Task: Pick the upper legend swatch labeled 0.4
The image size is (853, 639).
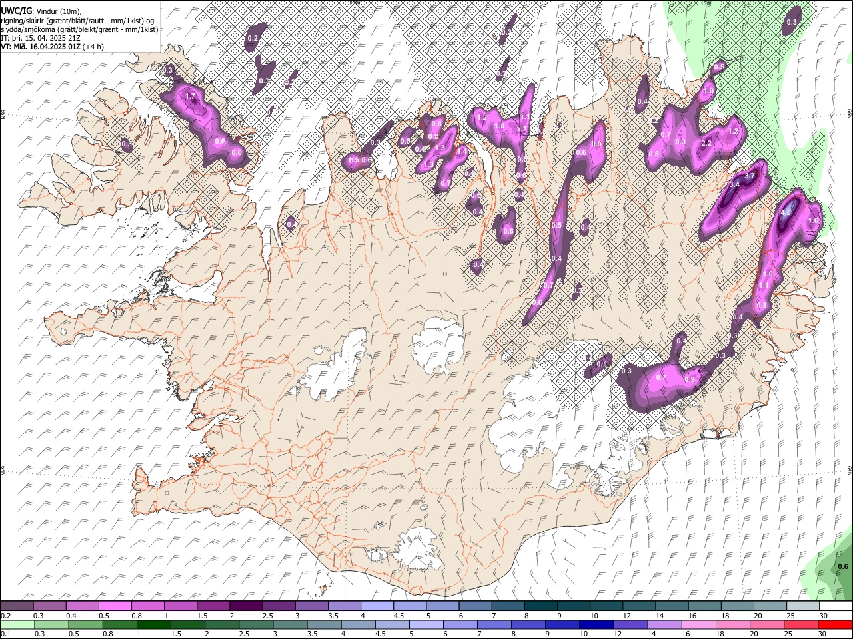Action: 82,606
